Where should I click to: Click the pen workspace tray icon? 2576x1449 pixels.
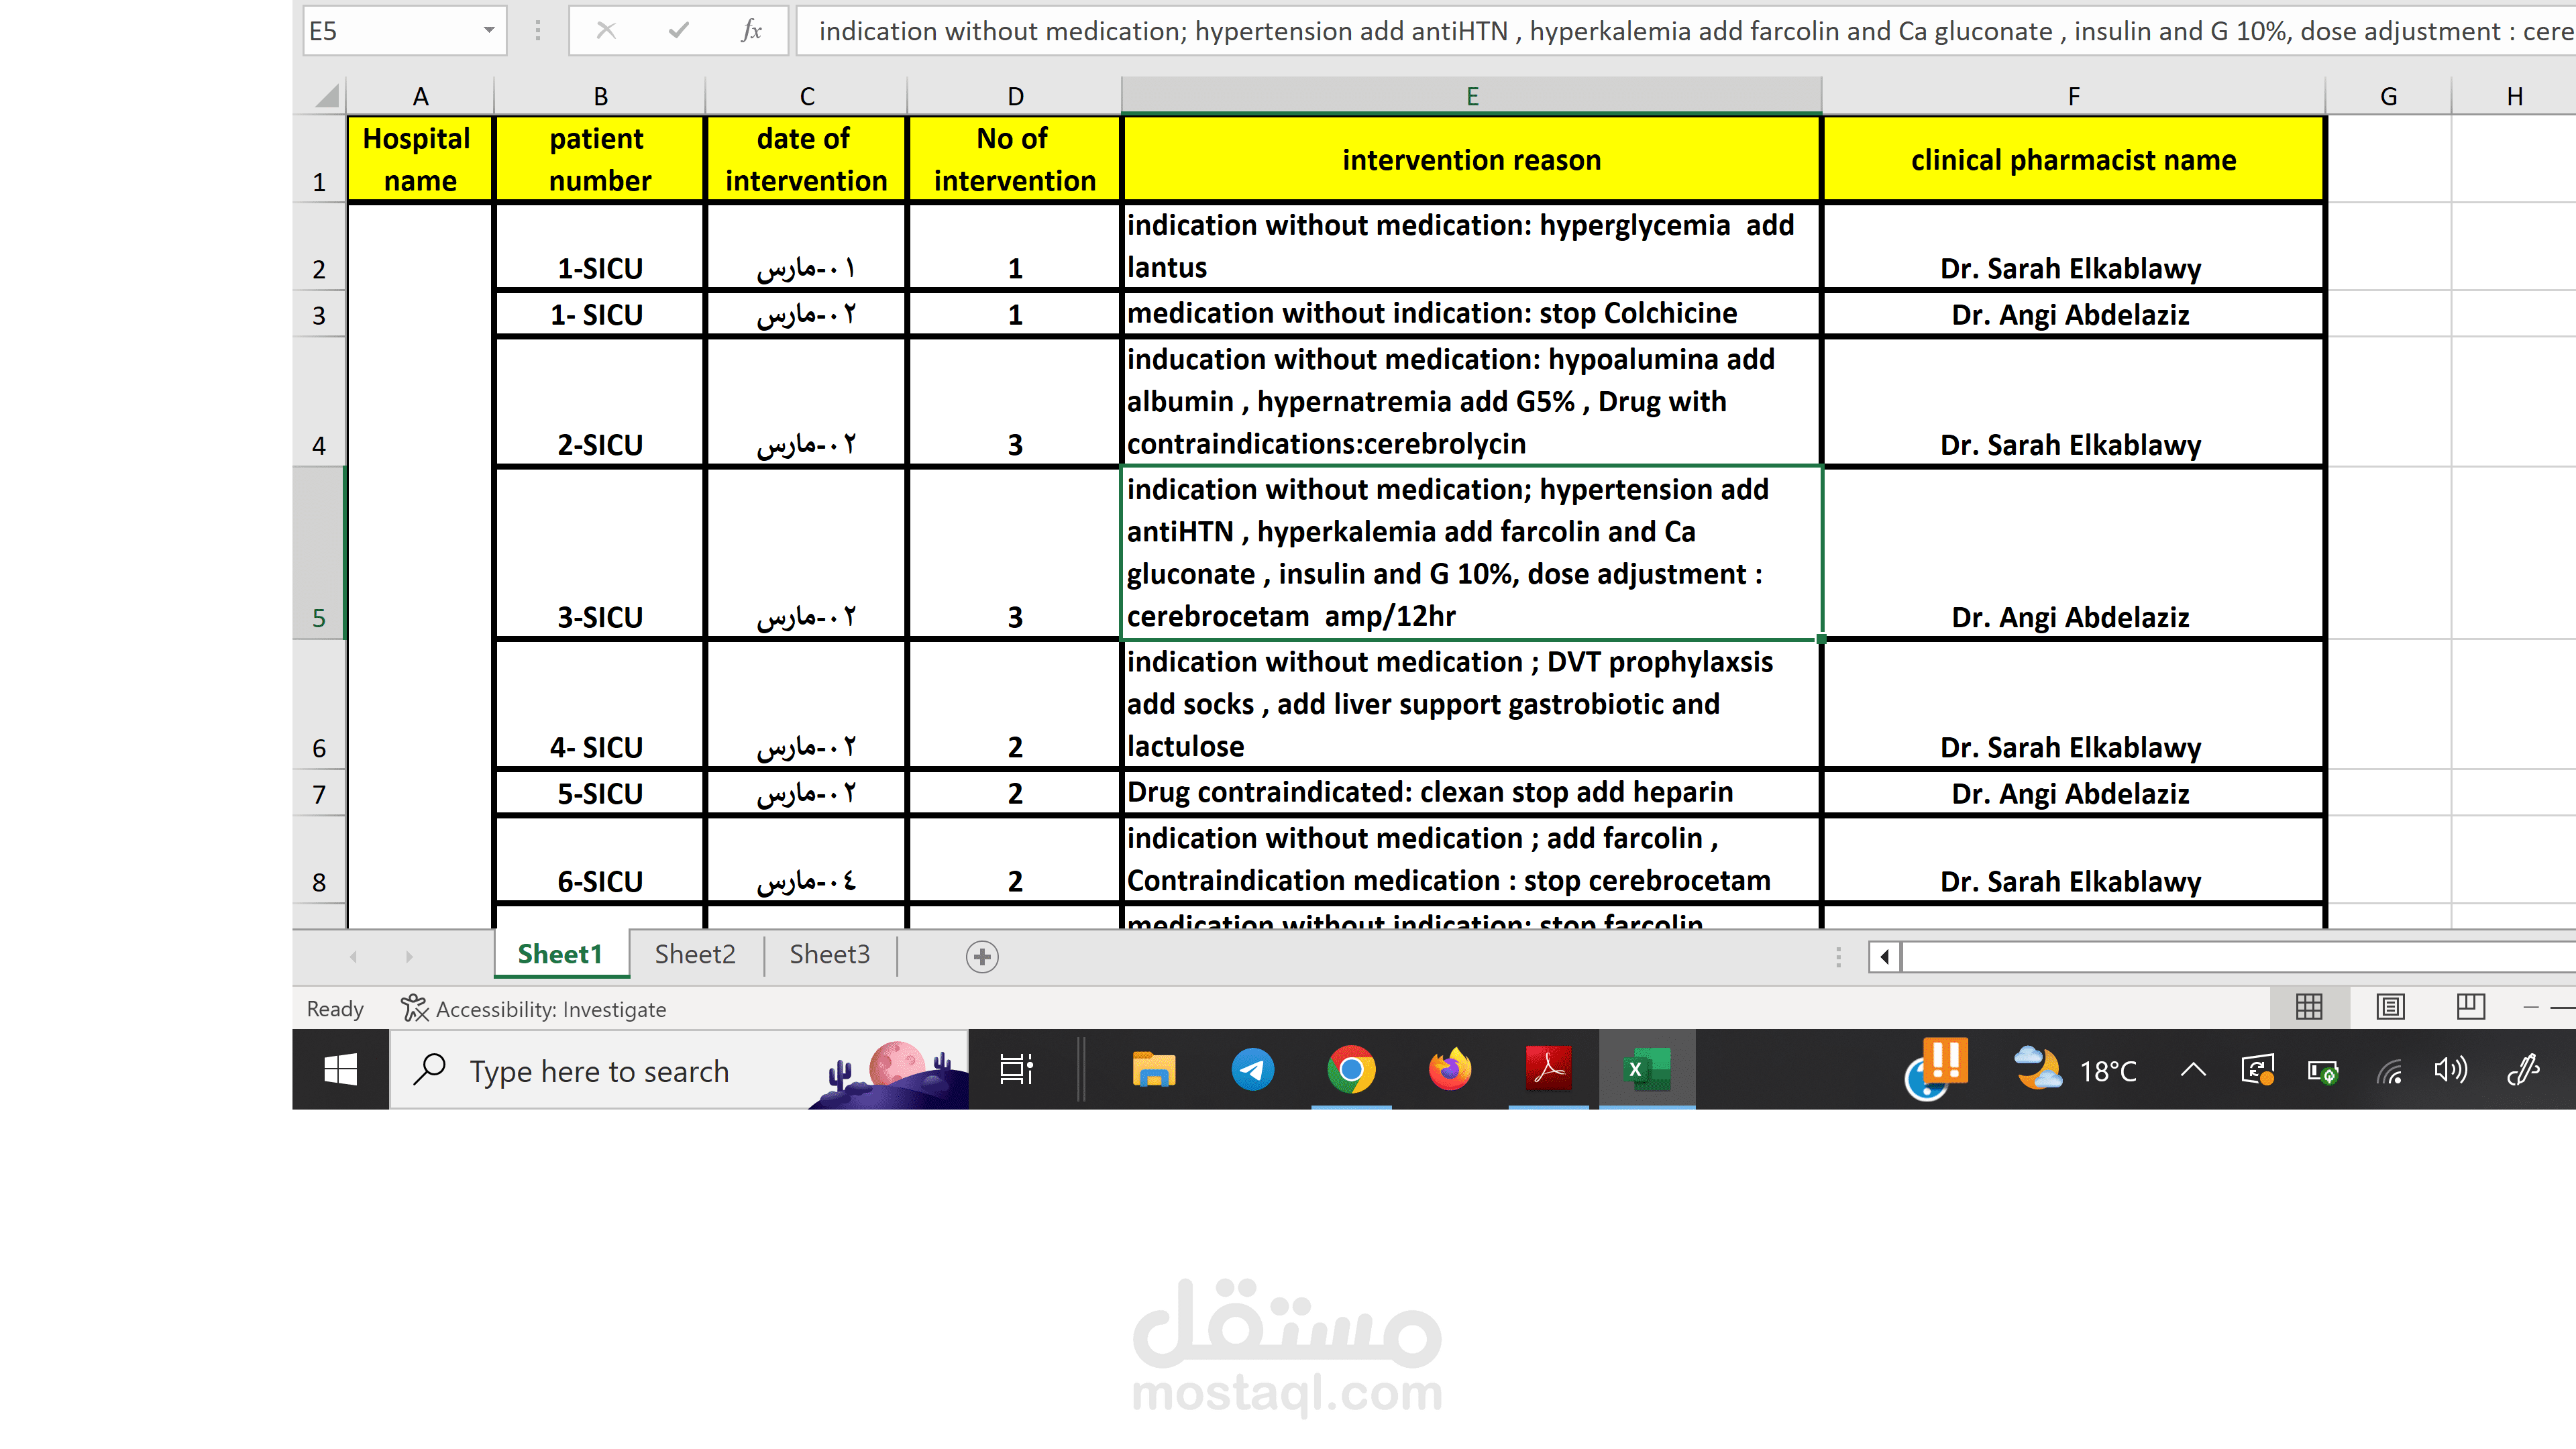click(x=2523, y=1070)
